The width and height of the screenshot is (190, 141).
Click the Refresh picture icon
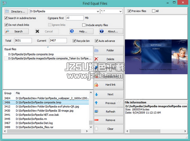tap(96, 111)
